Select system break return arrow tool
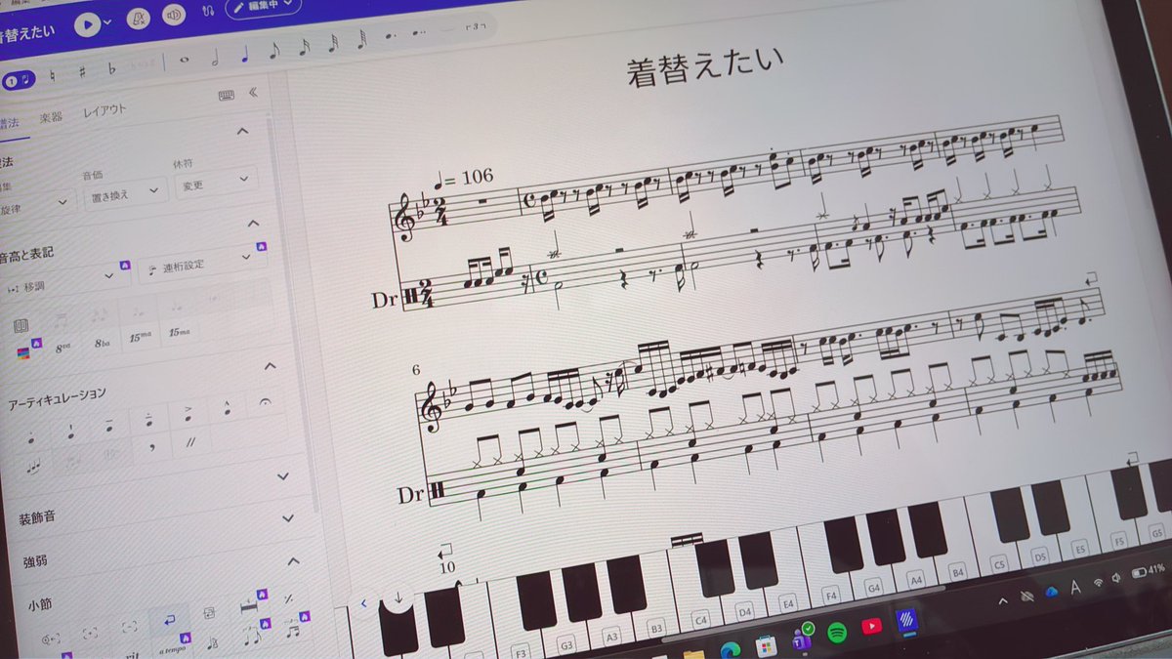Viewport: 1172px width, 659px height. click(x=169, y=621)
